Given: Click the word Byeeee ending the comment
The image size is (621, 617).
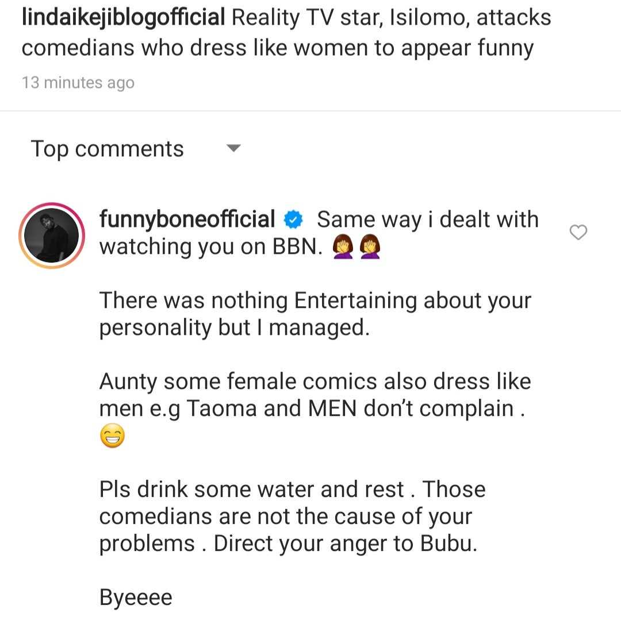Looking at the screenshot, I should click(x=136, y=597).
